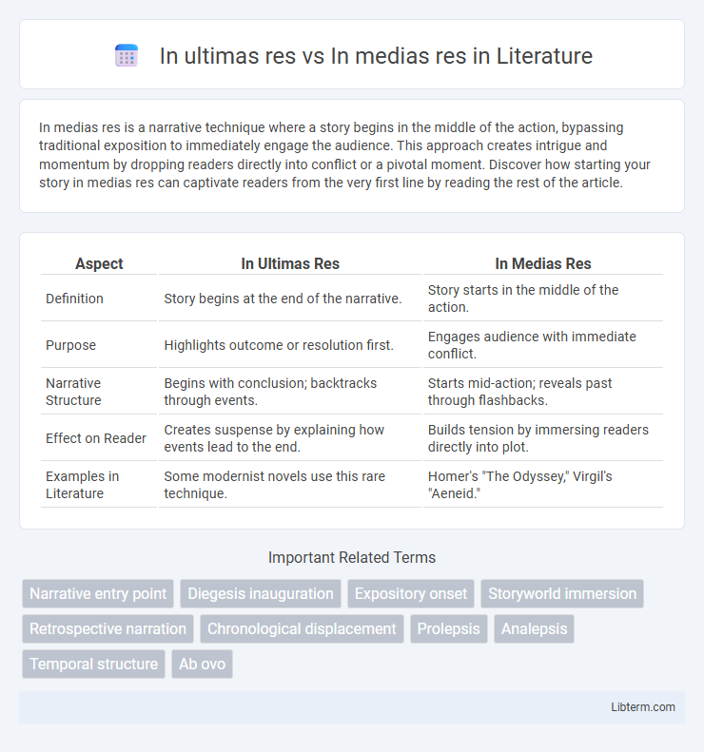
Task: Select the 'Aspect' column header
Action: pos(99,263)
